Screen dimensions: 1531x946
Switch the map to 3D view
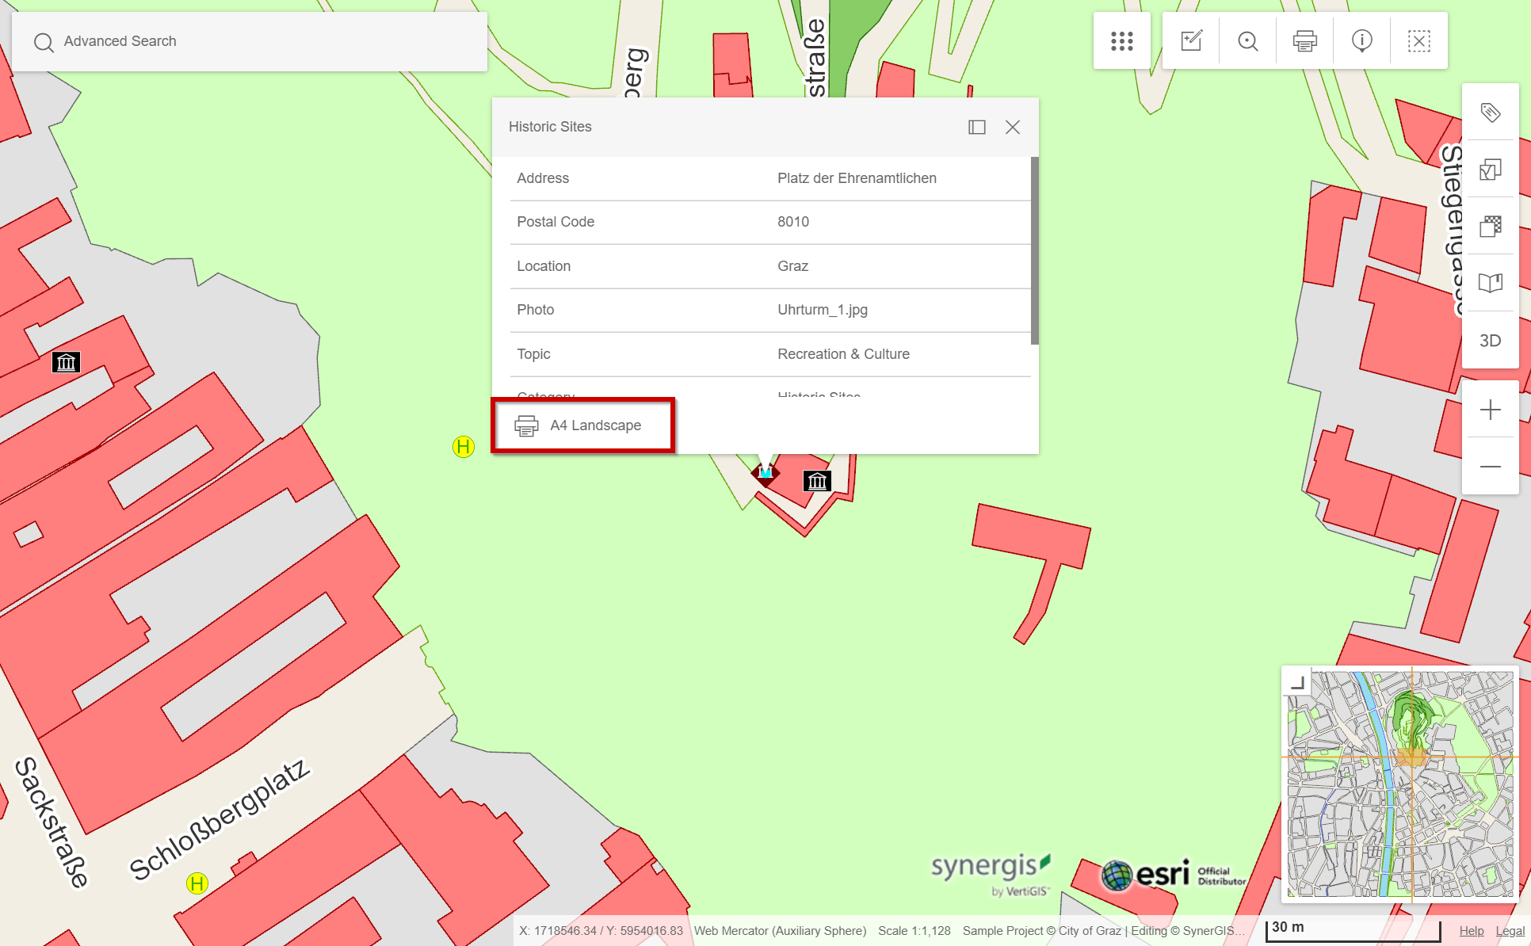tap(1491, 340)
